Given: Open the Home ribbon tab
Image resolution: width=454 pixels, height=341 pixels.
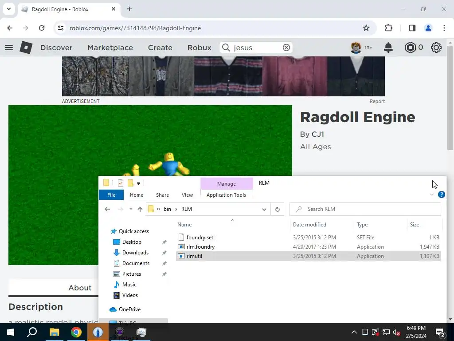Looking at the screenshot, I should 137,195.
